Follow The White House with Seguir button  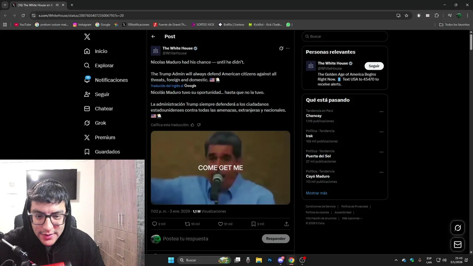coord(374,66)
